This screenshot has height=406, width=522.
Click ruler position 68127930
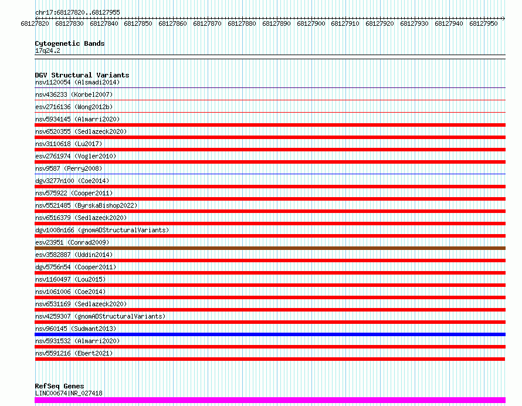[415, 23]
